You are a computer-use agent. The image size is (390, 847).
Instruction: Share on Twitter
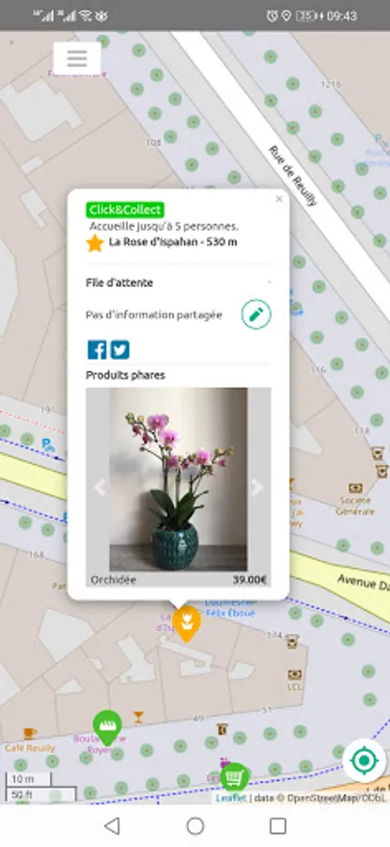[119, 350]
